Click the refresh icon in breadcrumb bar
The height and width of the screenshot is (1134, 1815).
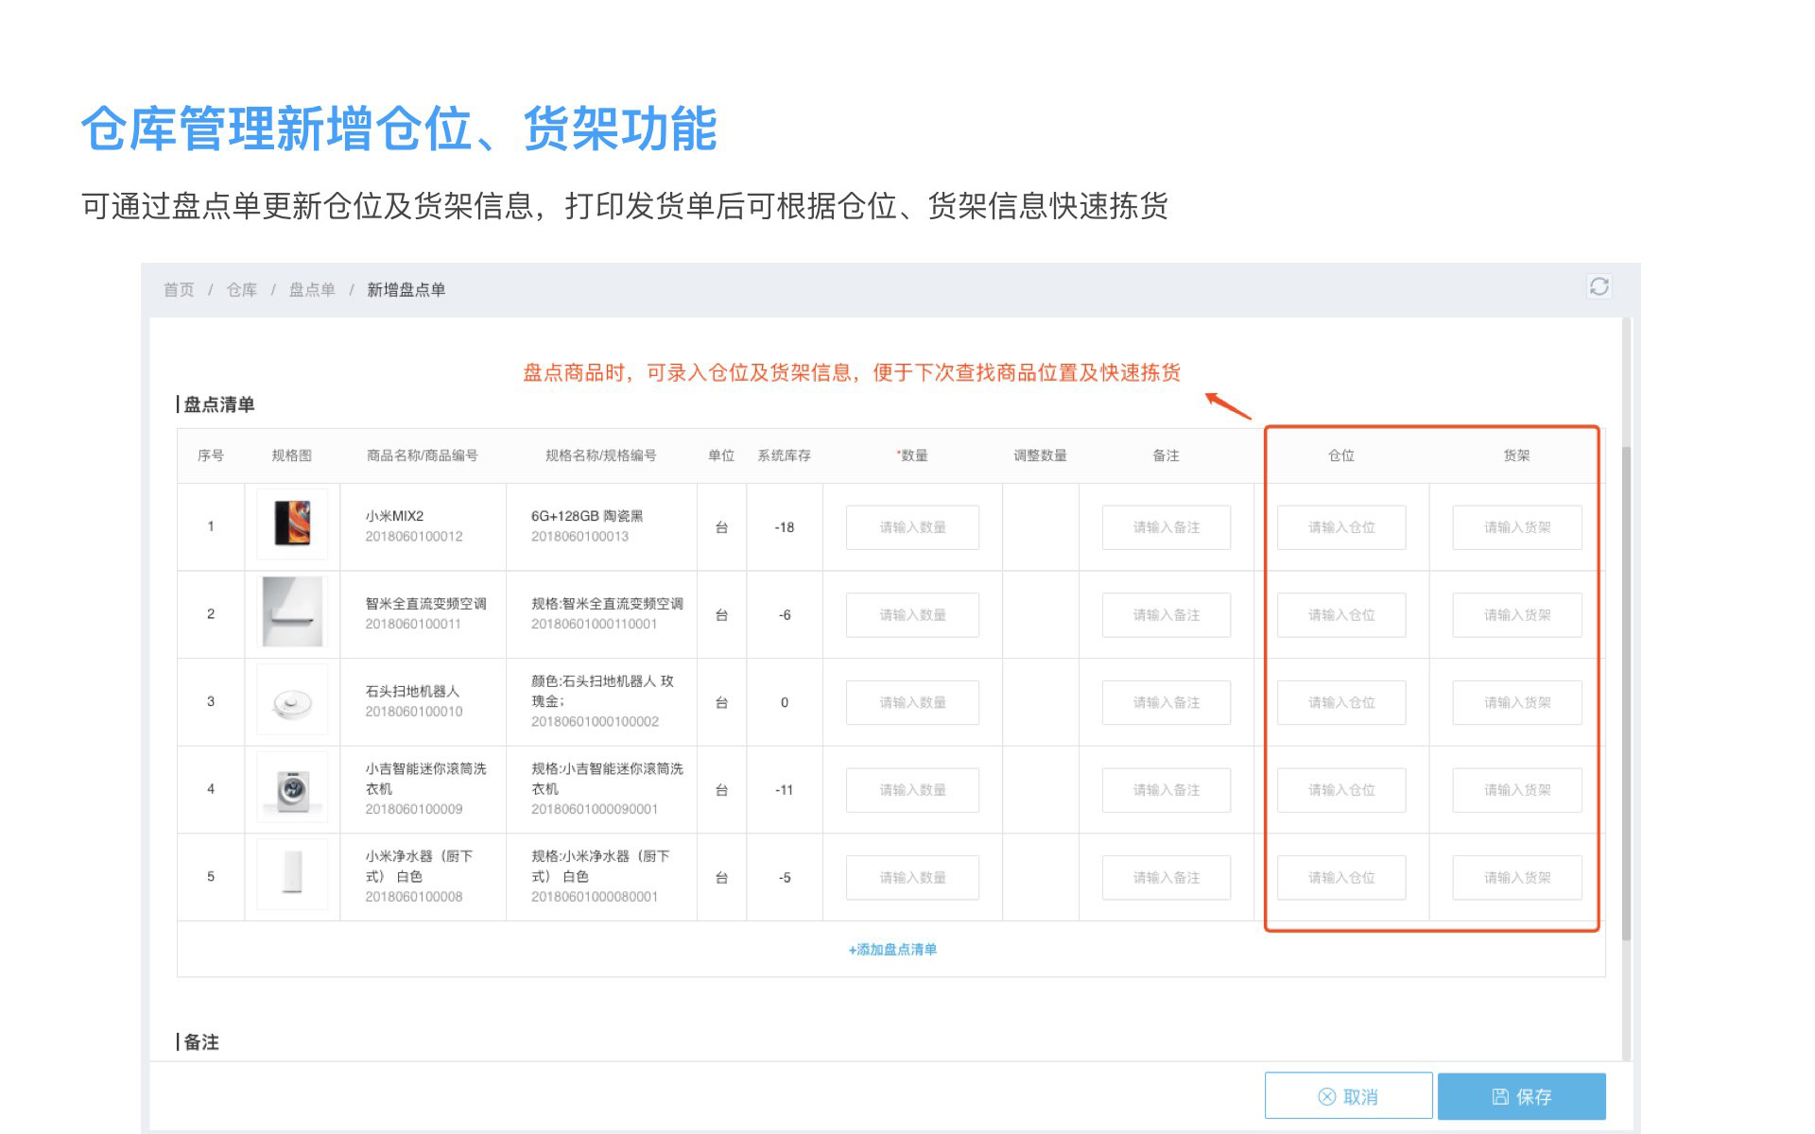(1599, 286)
